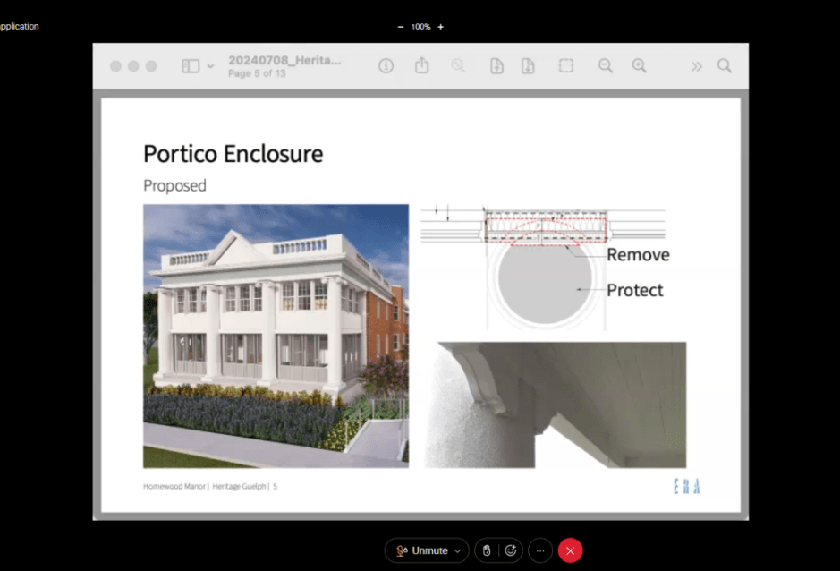Zoom in shared content with plus button

click(440, 27)
